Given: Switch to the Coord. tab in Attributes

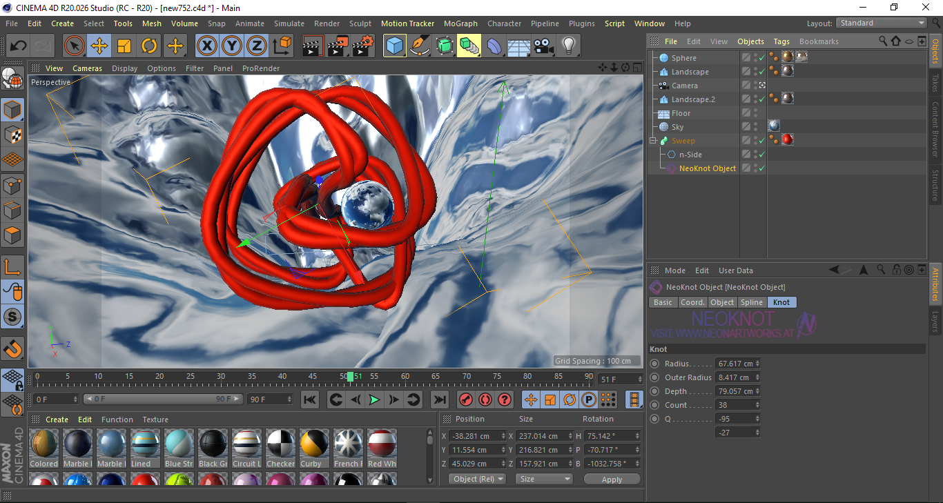Looking at the screenshot, I should (692, 302).
